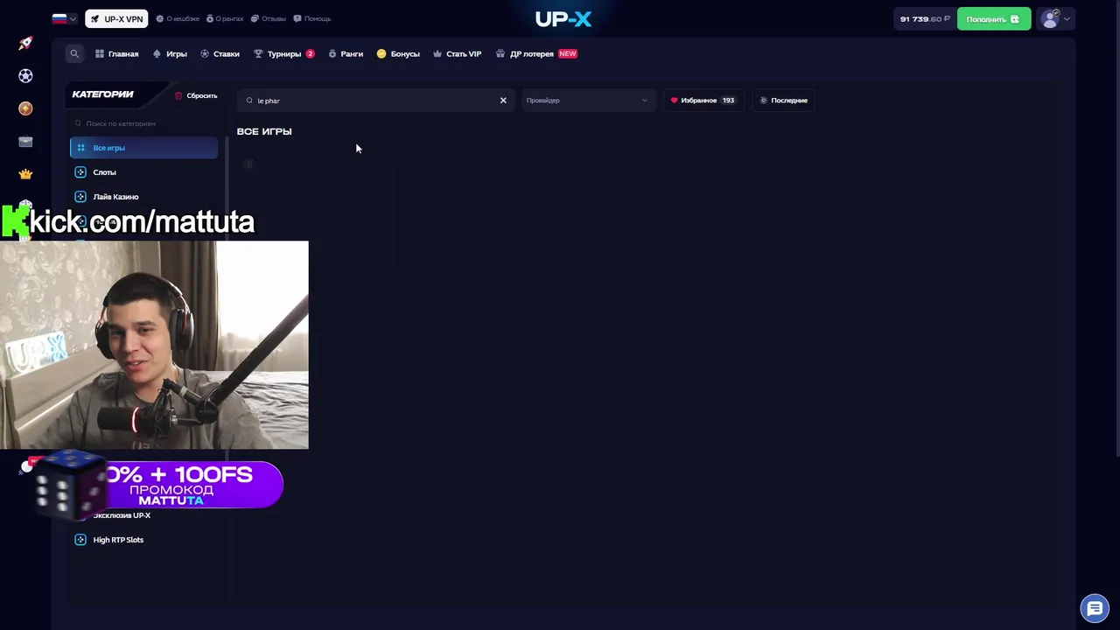Open the live chat bubble icon
Image resolution: width=1120 pixels, height=630 pixels.
click(x=1095, y=608)
